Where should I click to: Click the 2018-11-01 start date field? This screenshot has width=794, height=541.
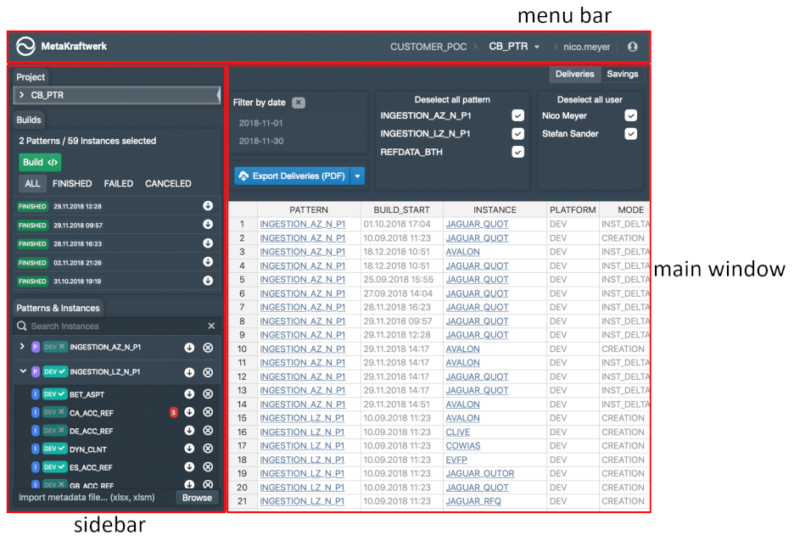click(261, 123)
